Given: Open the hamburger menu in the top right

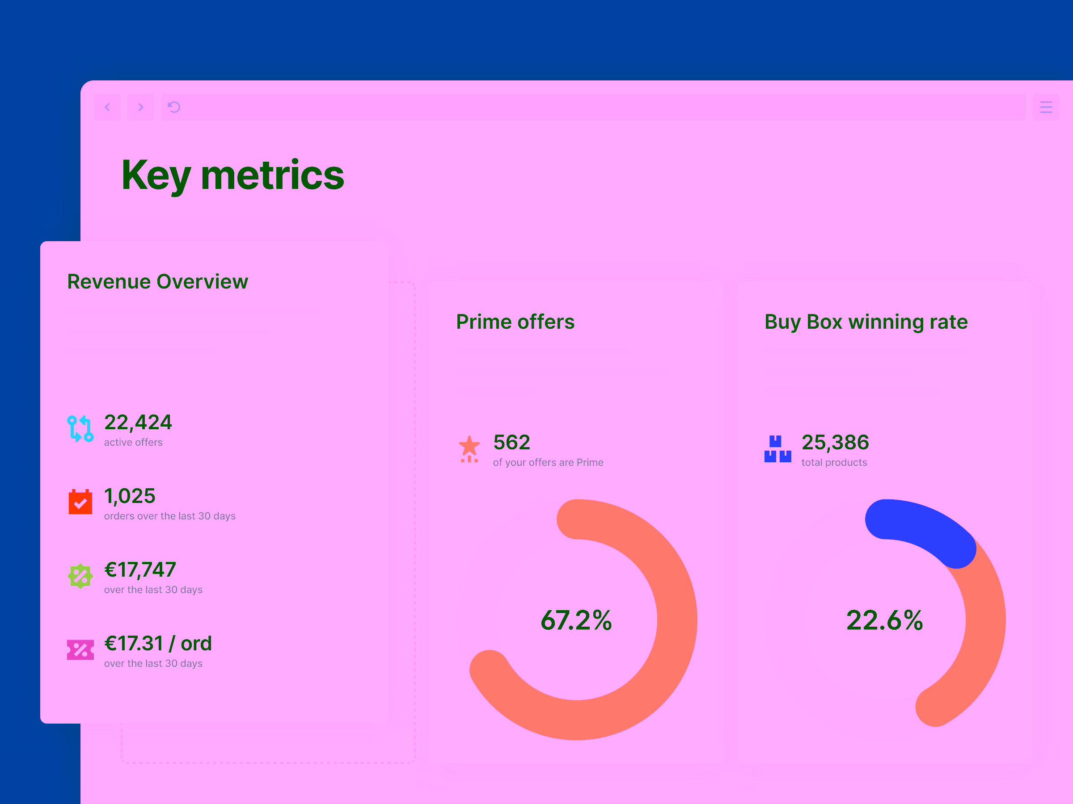Looking at the screenshot, I should pyautogui.click(x=1045, y=107).
